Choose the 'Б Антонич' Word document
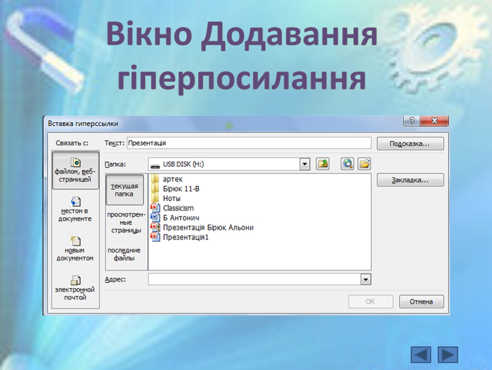This screenshot has height=370, width=492. point(175,218)
